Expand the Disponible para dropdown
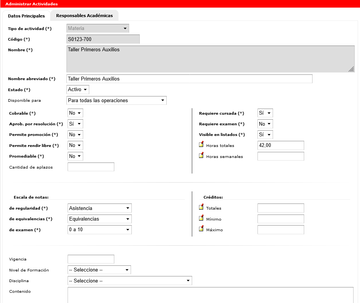Viewport: 360px width, 303px height. click(x=117, y=101)
